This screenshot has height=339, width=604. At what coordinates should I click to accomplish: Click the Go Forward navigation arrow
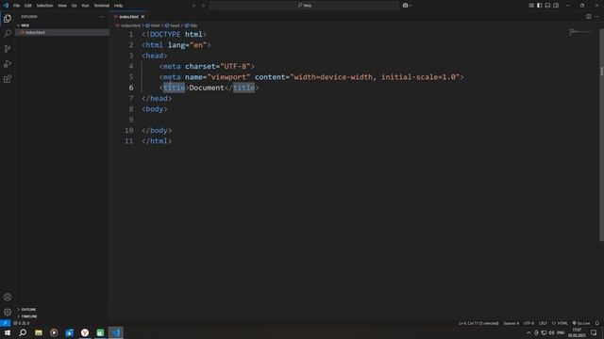[204, 6]
